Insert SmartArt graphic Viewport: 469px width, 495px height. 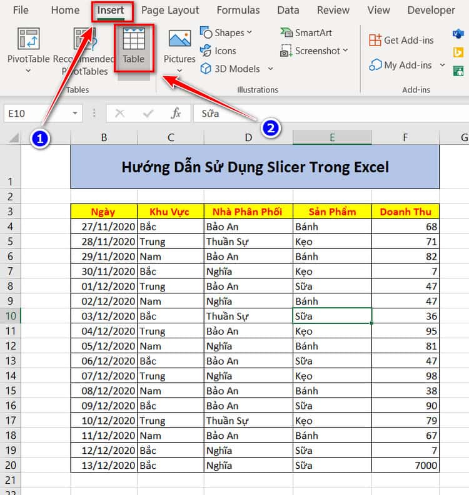(x=306, y=33)
